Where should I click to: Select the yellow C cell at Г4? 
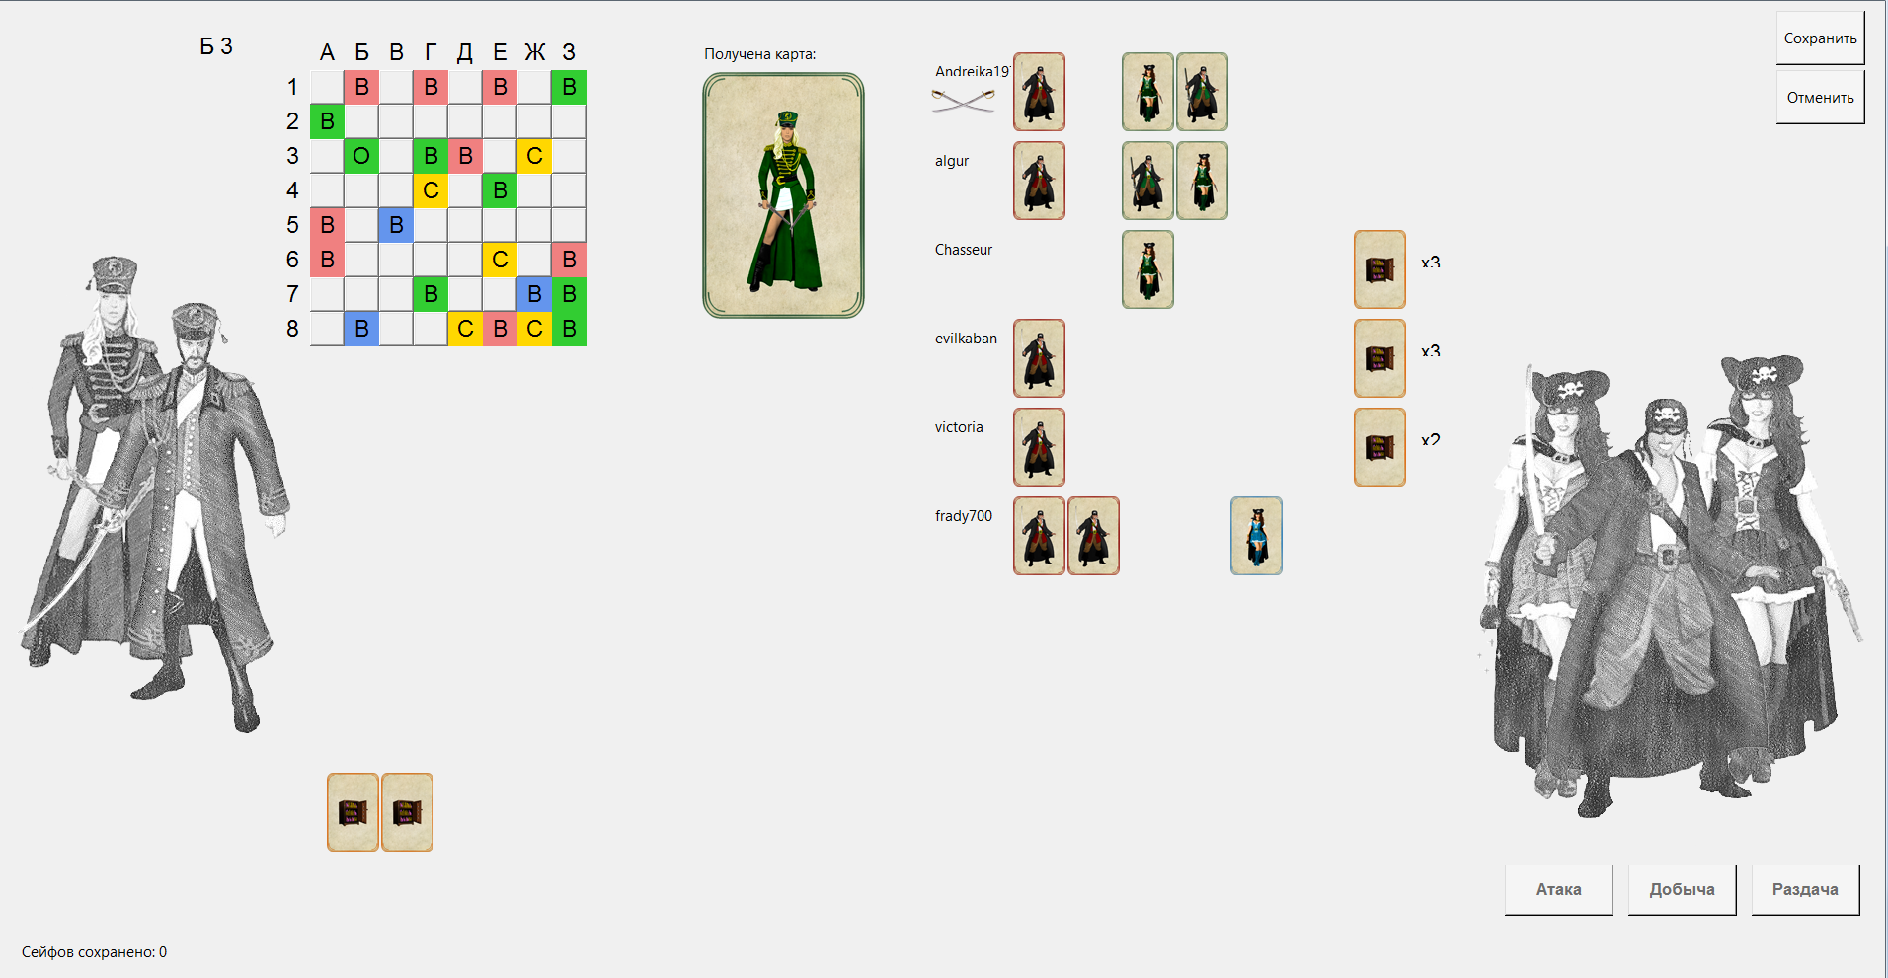pyautogui.click(x=431, y=190)
